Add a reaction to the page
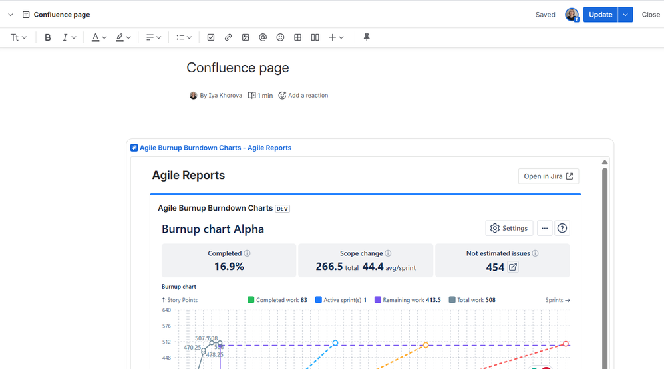The image size is (664, 369). 303,96
